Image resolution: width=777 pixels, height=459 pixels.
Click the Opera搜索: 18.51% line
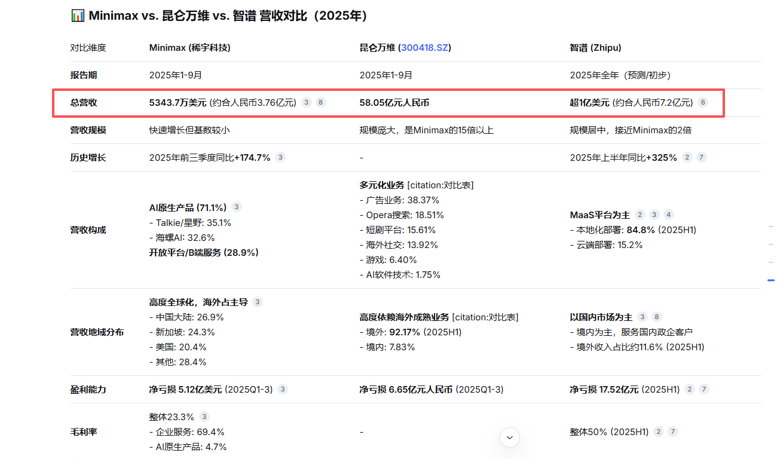point(402,215)
